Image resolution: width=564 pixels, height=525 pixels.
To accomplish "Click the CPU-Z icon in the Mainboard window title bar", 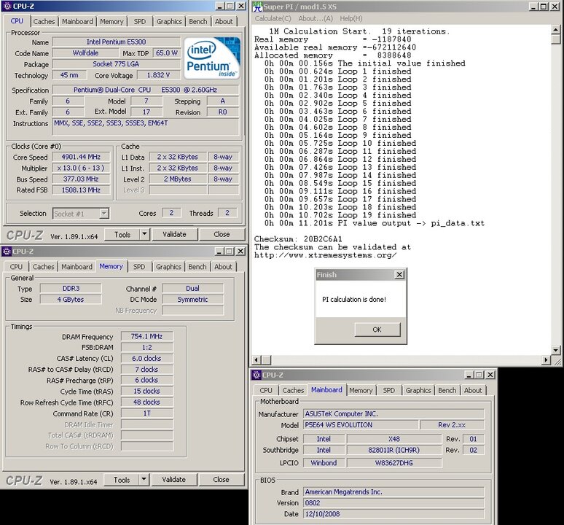I will tap(256, 375).
